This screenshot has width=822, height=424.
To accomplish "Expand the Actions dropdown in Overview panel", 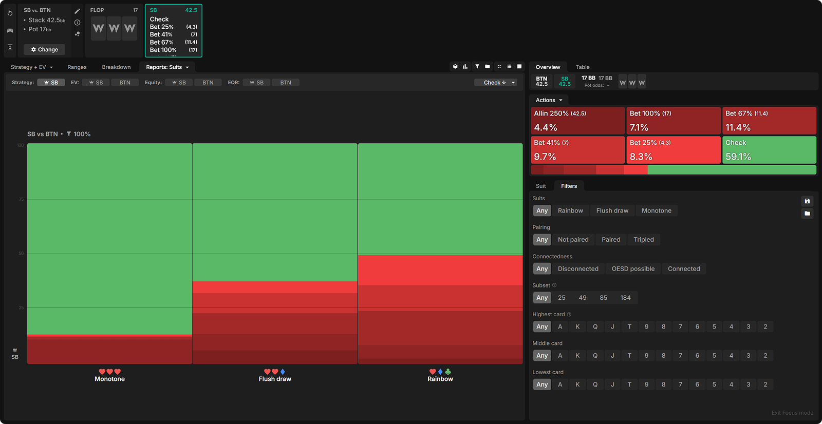I will click(x=549, y=100).
